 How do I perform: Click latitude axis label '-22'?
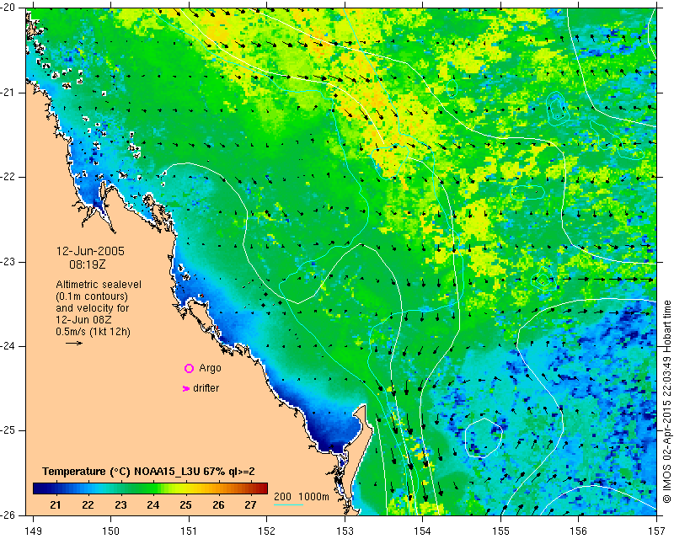(x=8, y=177)
